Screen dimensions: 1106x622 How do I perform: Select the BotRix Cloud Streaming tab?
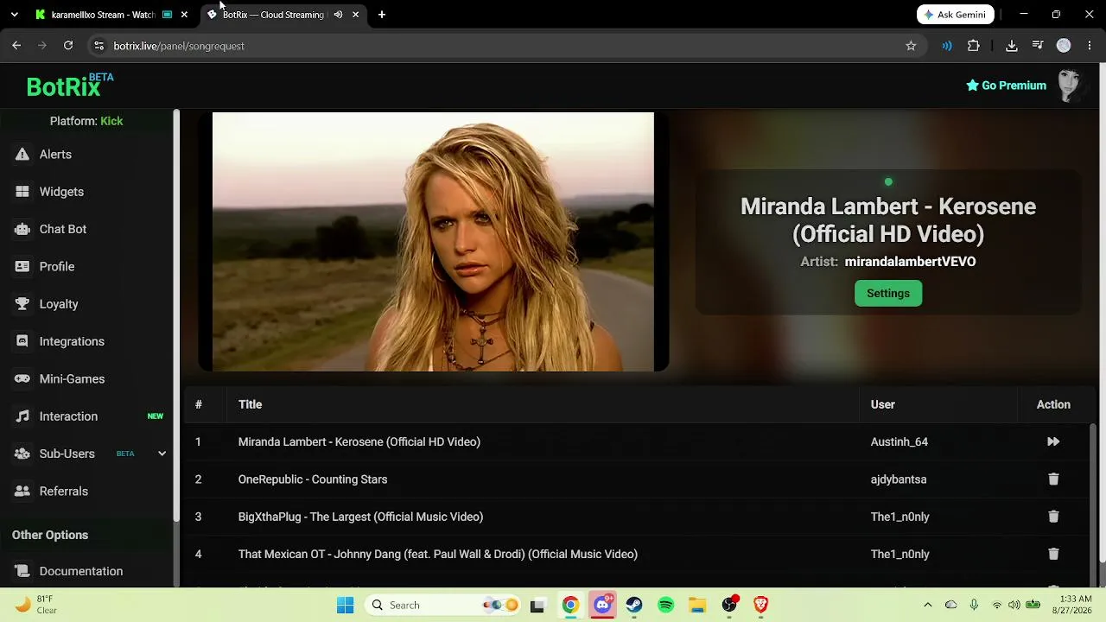273,15
